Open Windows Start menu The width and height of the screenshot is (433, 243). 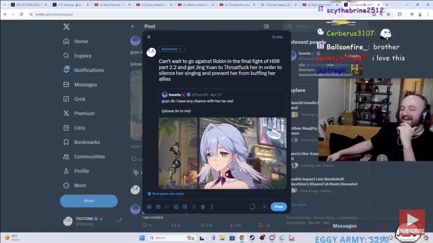[142, 238]
